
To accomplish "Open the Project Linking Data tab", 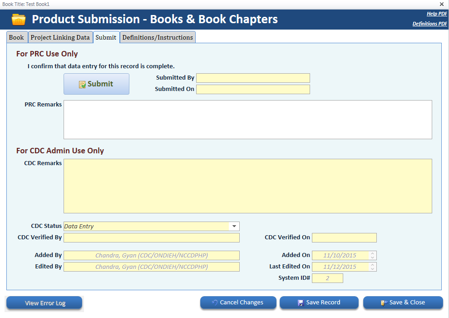I will pyautogui.click(x=60, y=37).
